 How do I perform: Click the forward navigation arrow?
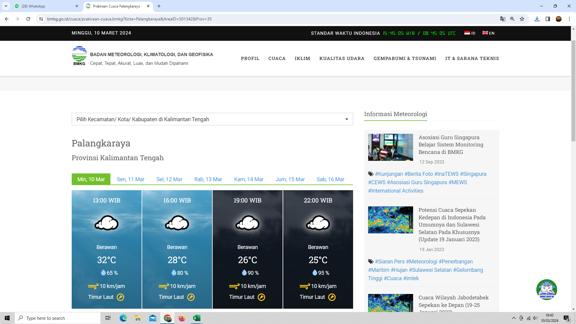click(17, 19)
